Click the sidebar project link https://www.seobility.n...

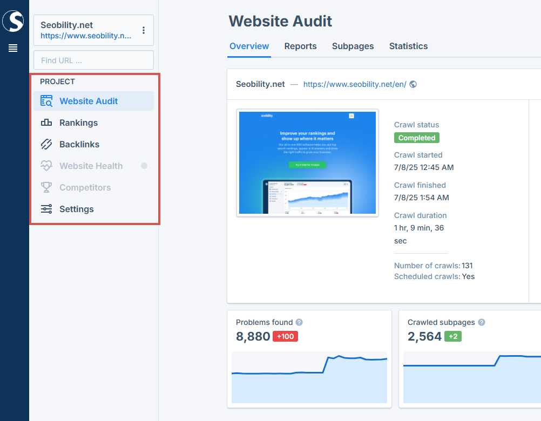(x=86, y=36)
